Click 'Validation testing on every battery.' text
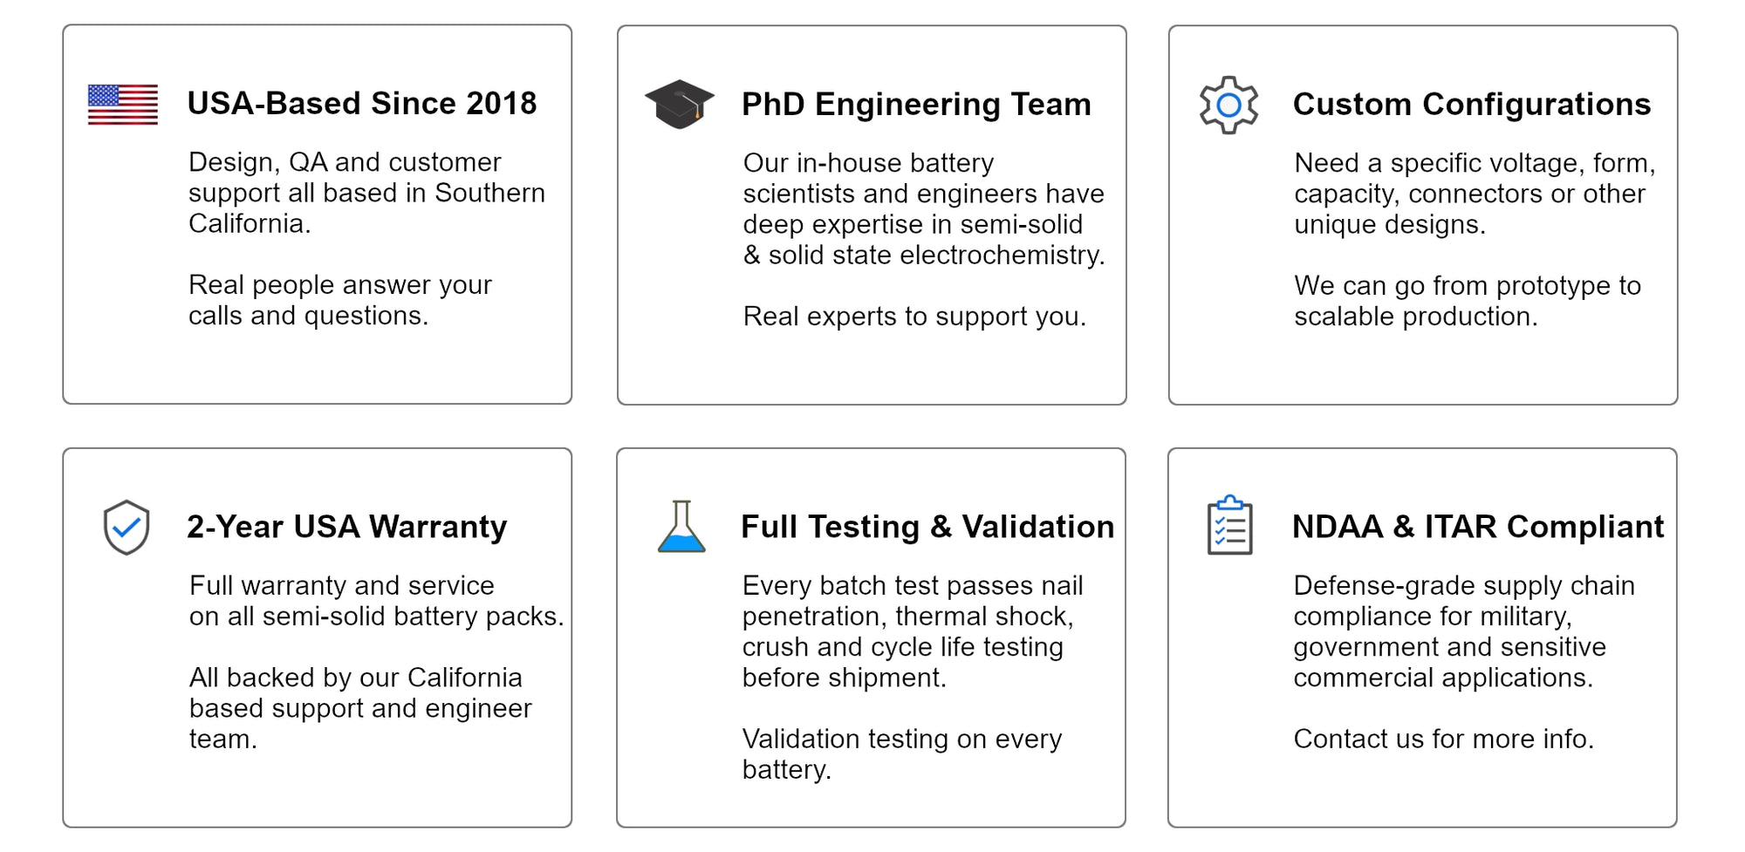The width and height of the screenshot is (1745, 852). (x=901, y=753)
